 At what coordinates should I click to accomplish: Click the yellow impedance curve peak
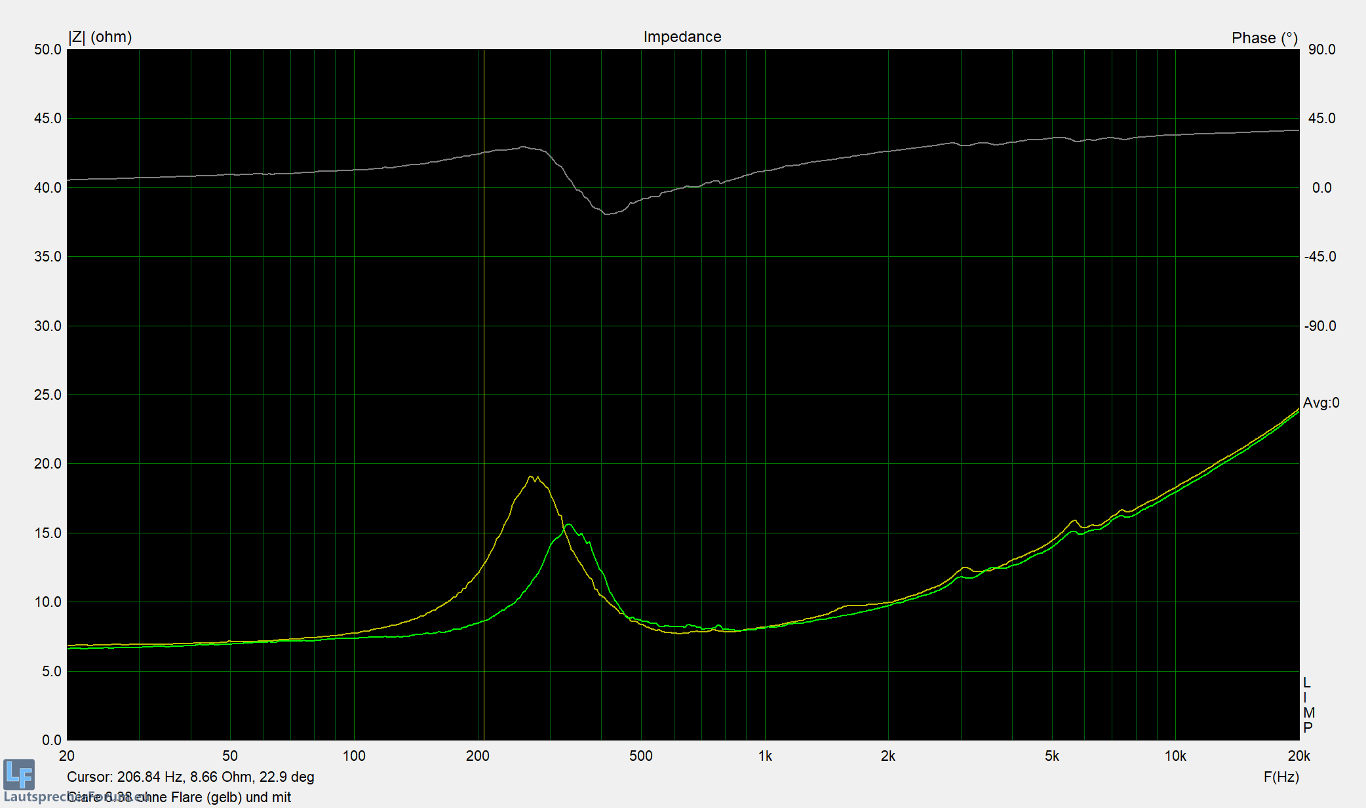coord(531,478)
